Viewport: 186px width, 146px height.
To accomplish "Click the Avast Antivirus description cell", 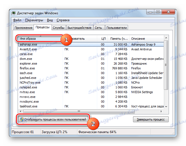I will tap(141, 49).
